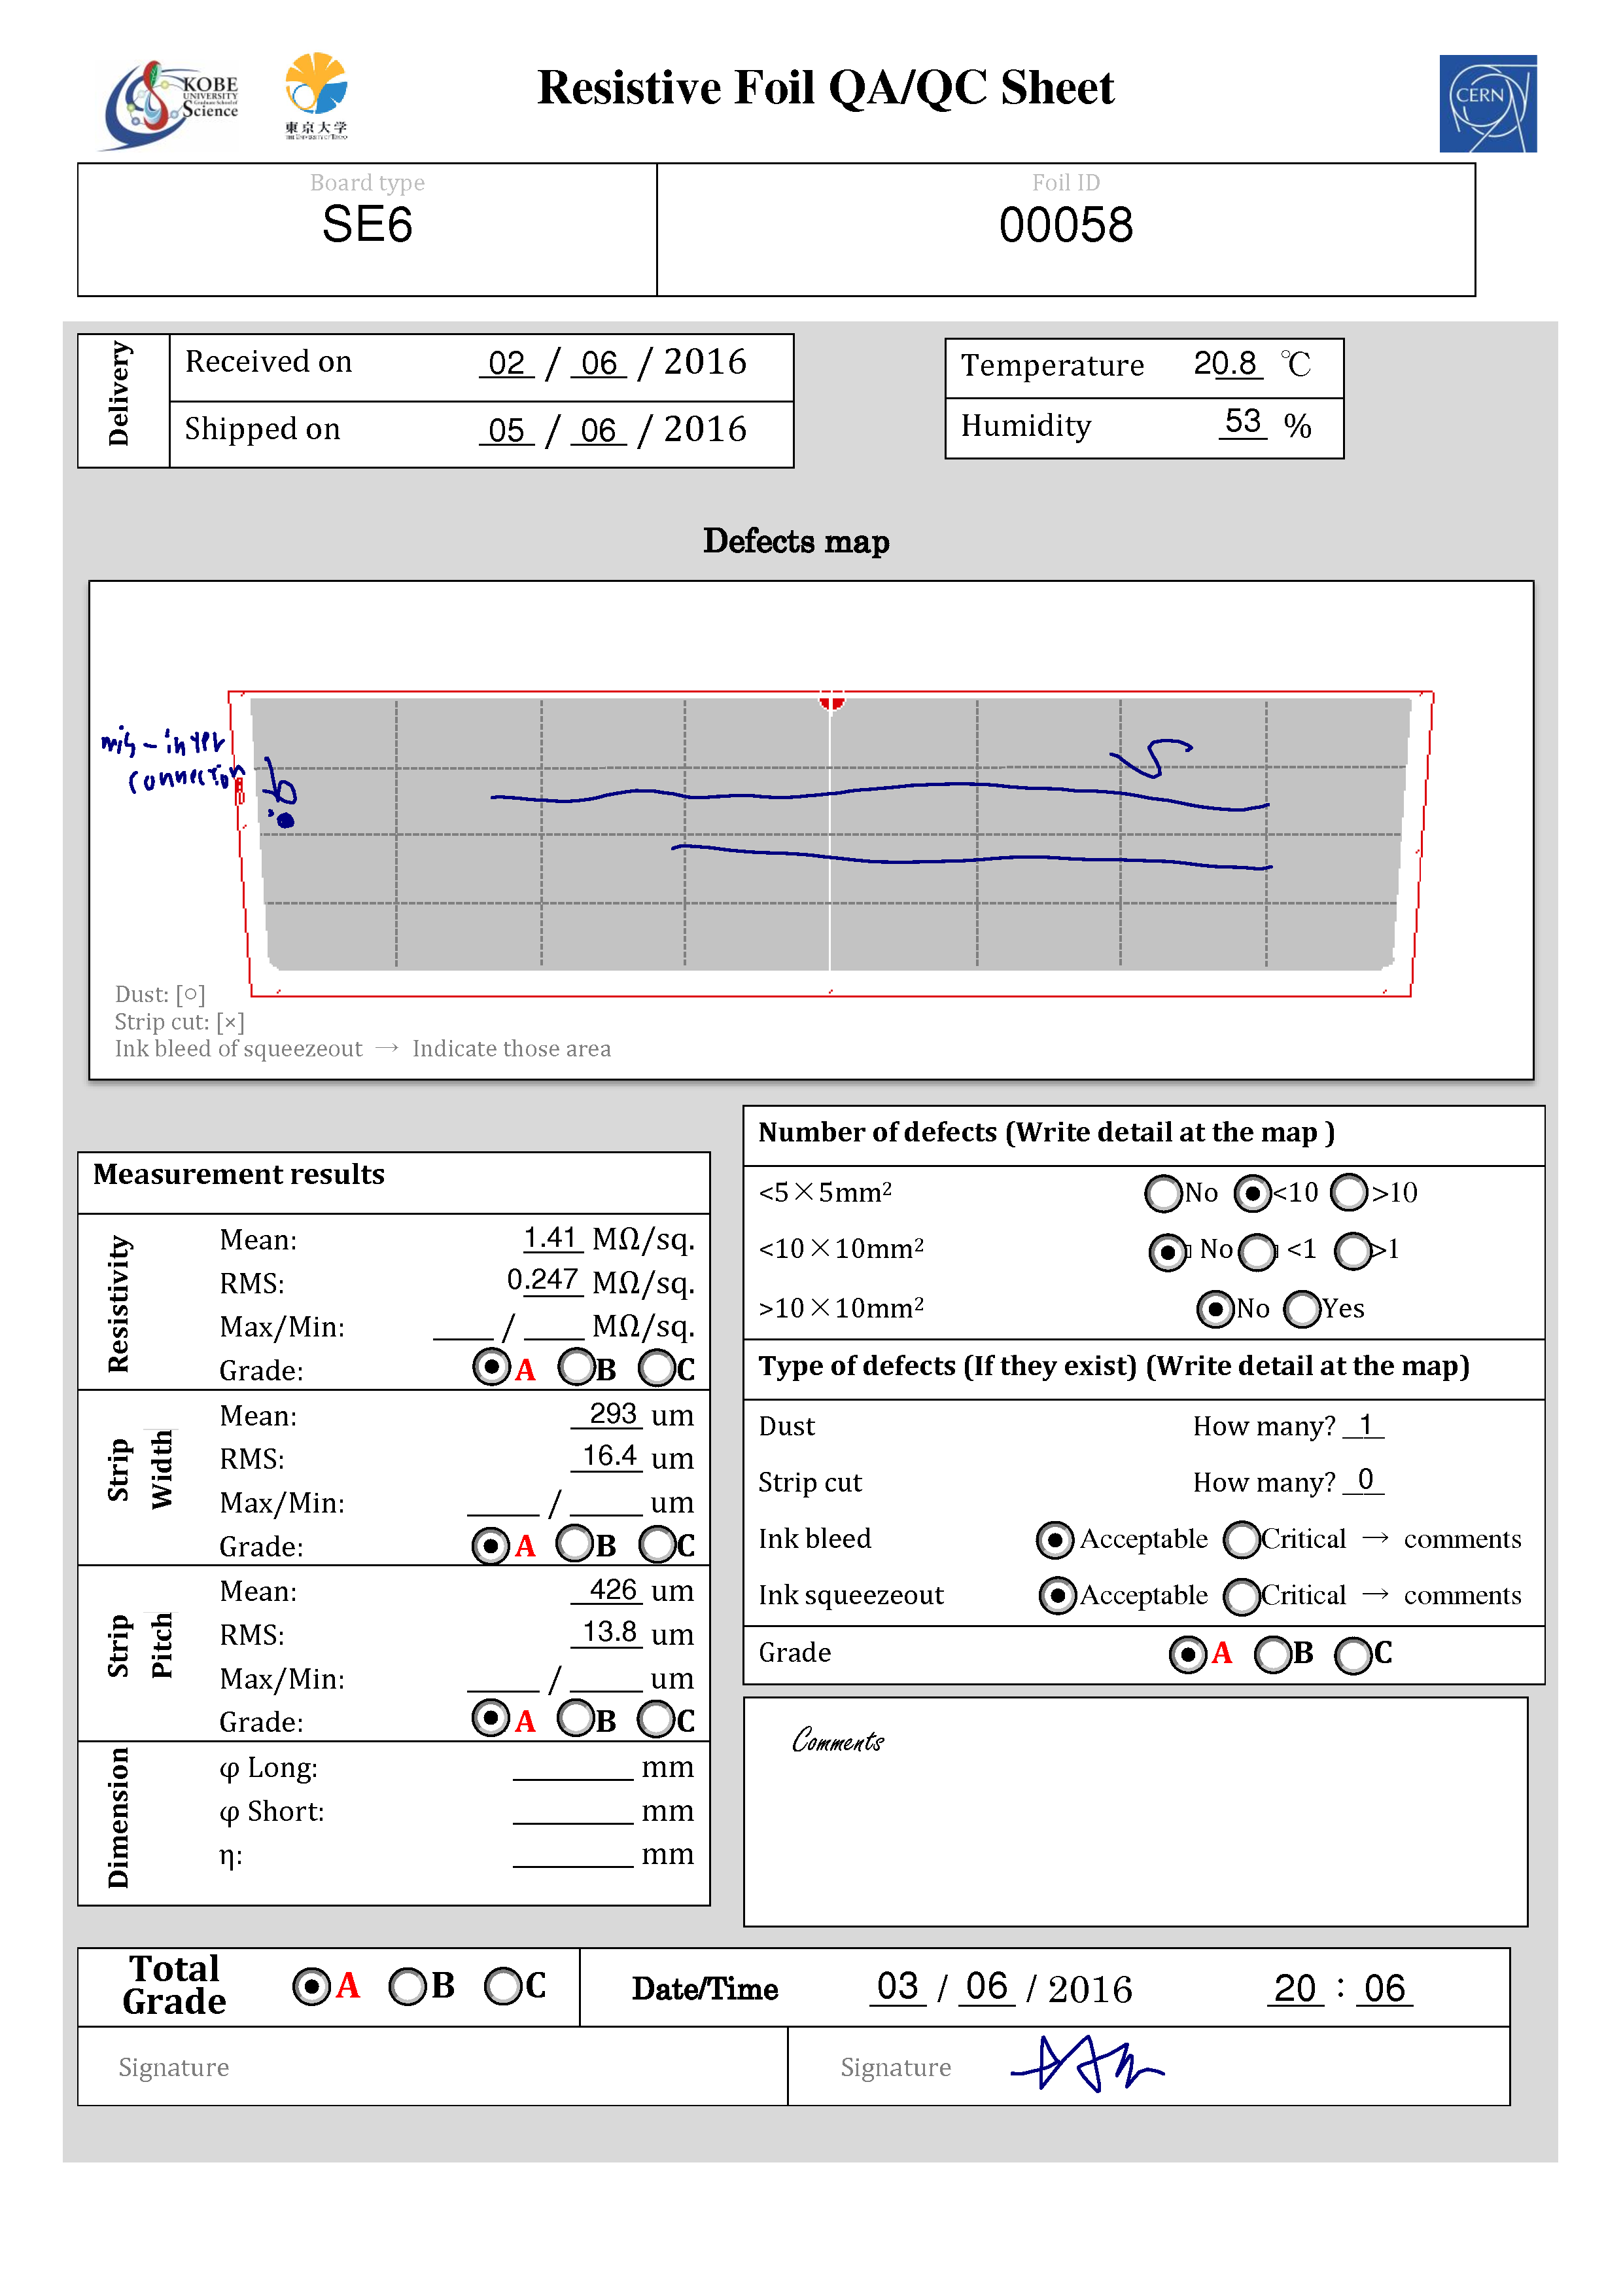This screenshot has height=2296, width=1623.
Task: Click the "Defects map" heading
Action: pos(795,541)
